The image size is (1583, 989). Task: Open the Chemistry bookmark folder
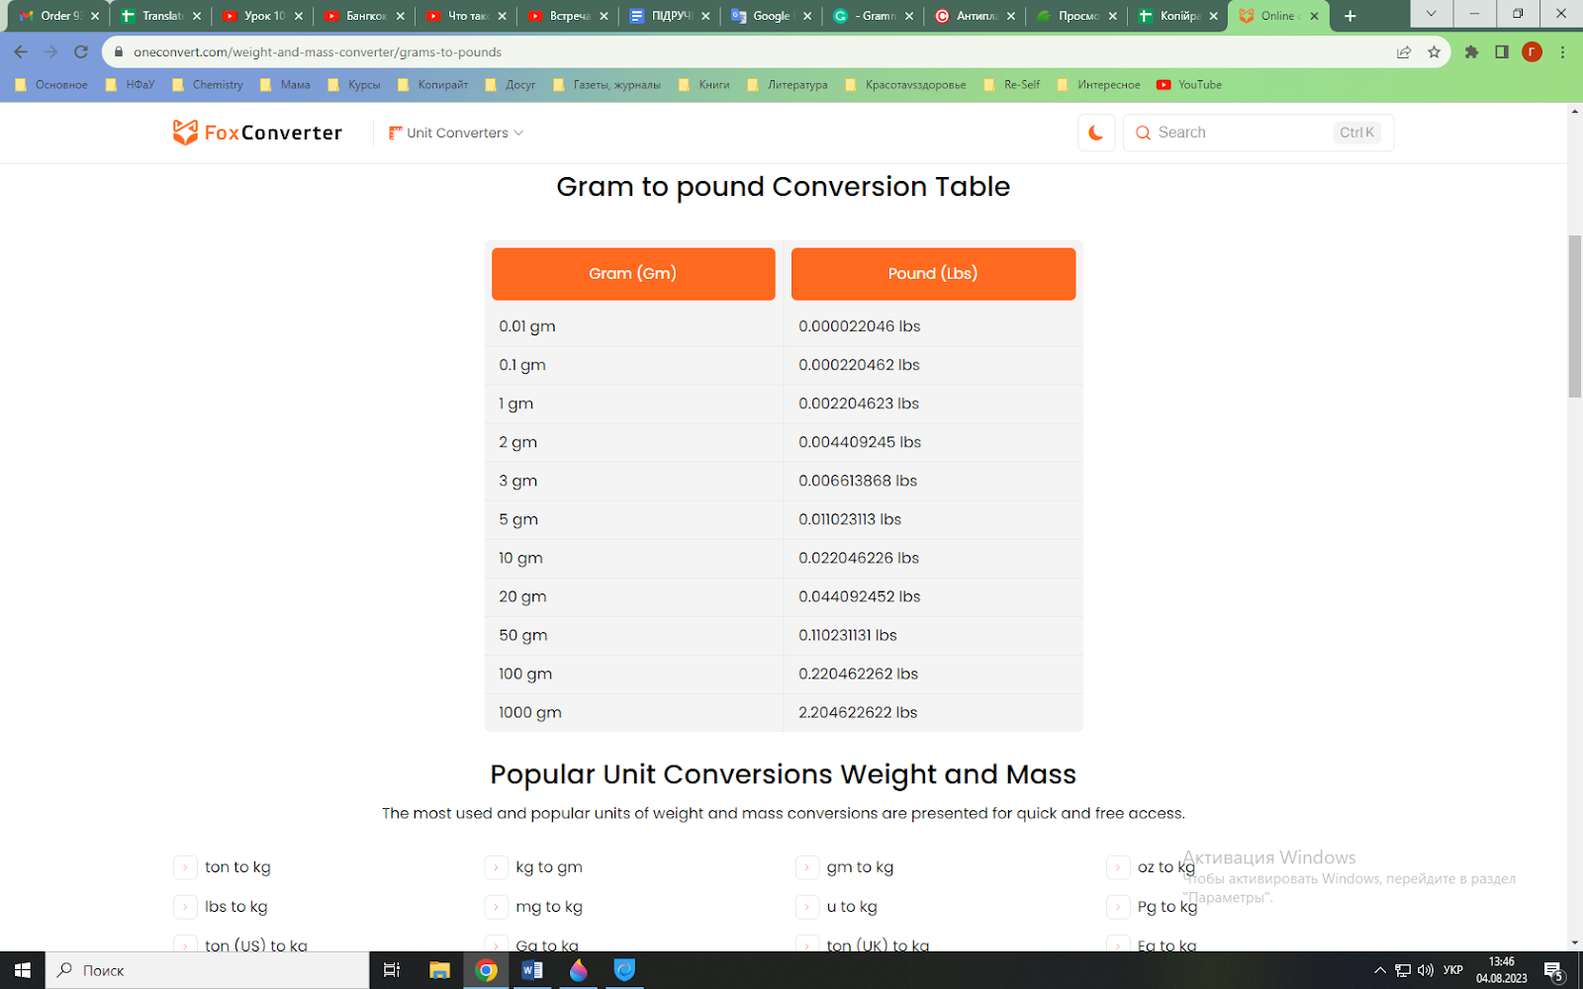(x=208, y=85)
